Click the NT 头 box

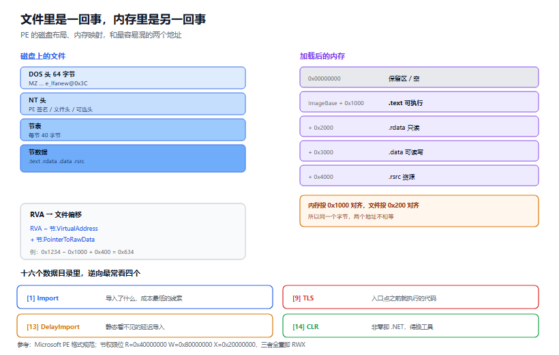click(133, 104)
